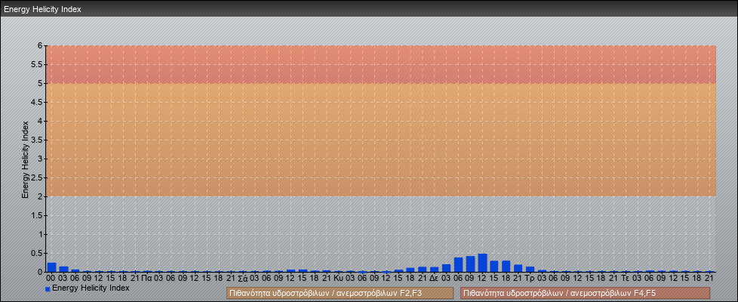The height and width of the screenshot is (302, 738).
Task: Click the rotated Energy Helicity Index axis title
Action: [x=25, y=159]
